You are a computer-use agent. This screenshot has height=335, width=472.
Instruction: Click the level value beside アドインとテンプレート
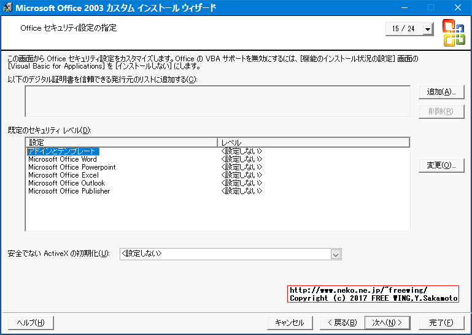tap(241, 151)
